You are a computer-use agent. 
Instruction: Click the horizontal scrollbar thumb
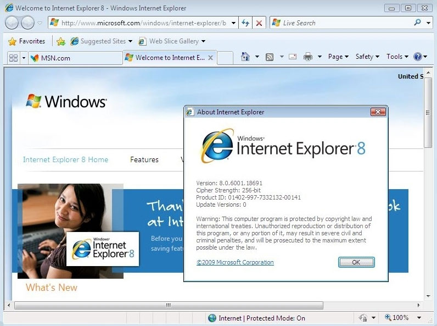[169, 305]
